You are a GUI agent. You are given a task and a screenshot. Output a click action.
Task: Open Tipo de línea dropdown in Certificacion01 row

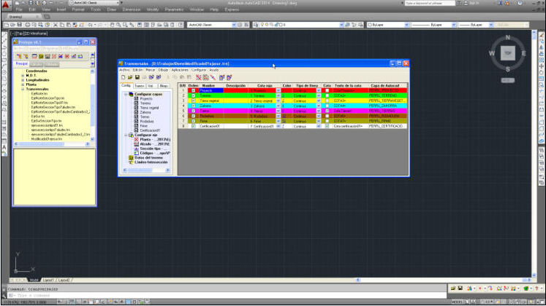pos(318,126)
